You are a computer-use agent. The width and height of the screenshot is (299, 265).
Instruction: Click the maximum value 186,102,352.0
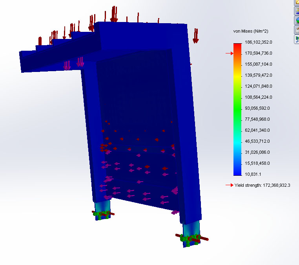pos(258,42)
